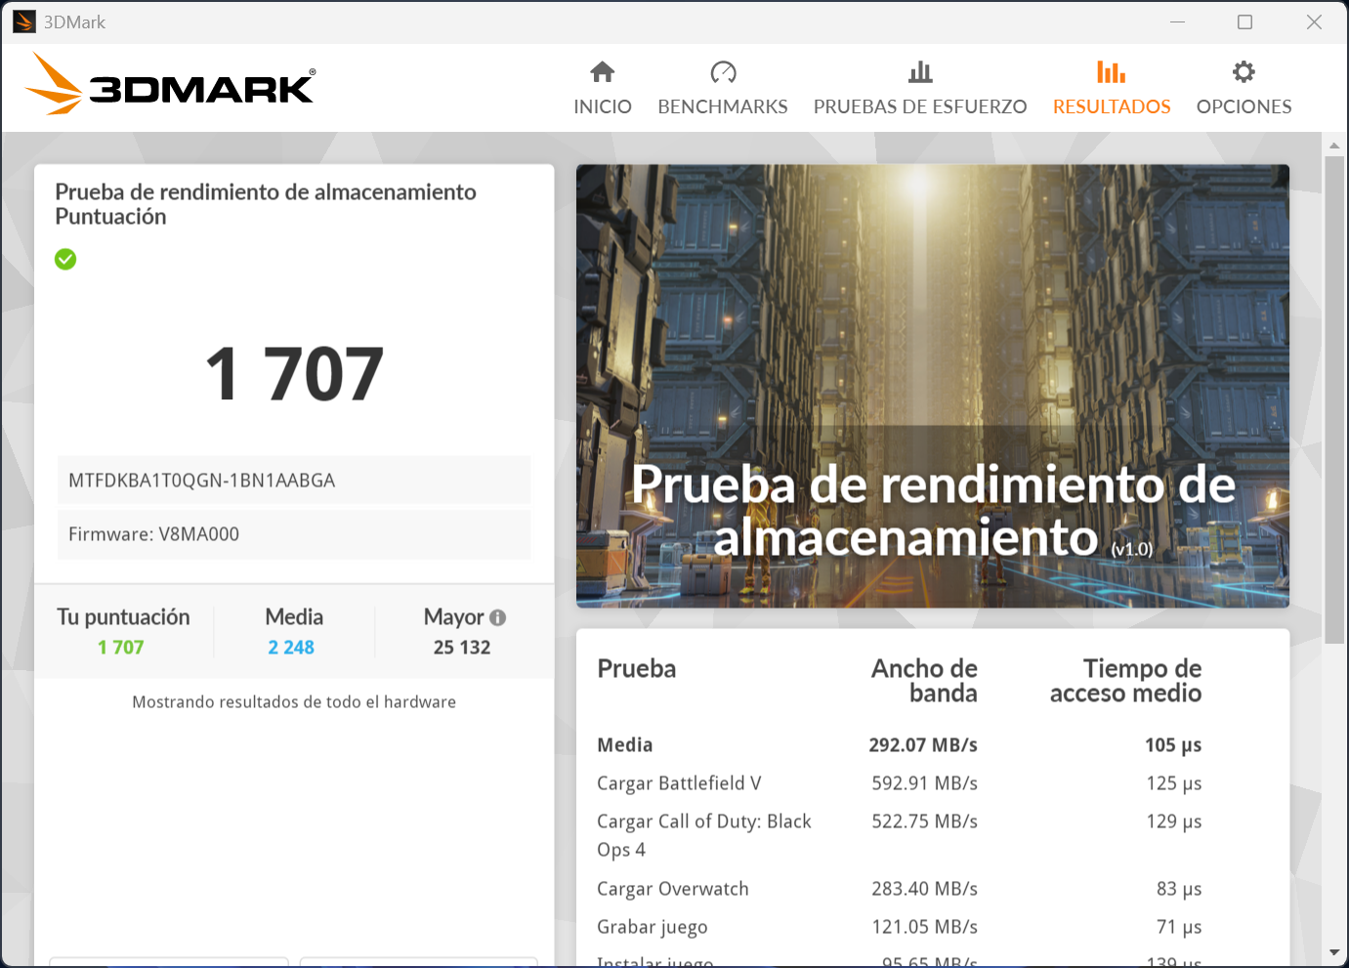
Task: Click the 'Ancho de banda' column header
Action: [x=924, y=681]
